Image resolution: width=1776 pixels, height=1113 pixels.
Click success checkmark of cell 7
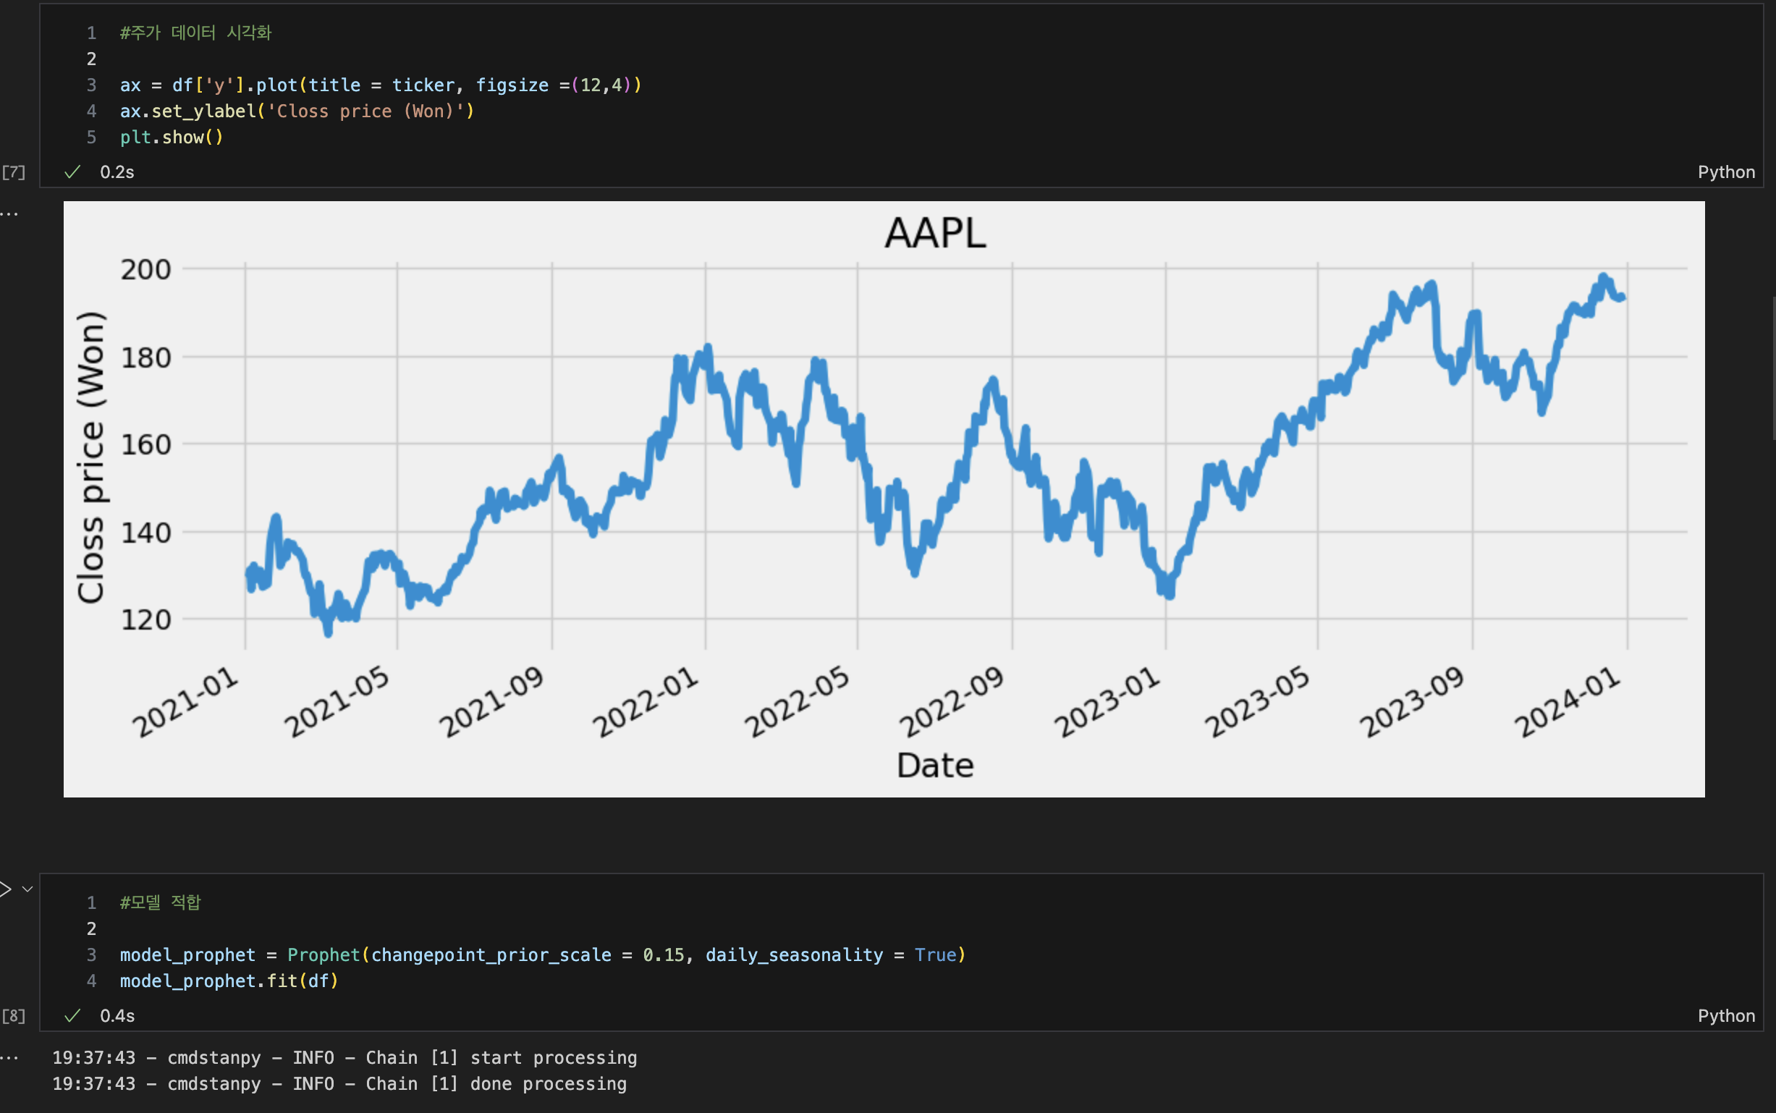(x=72, y=172)
